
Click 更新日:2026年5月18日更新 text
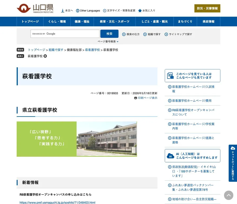pyautogui.click(x=139, y=93)
